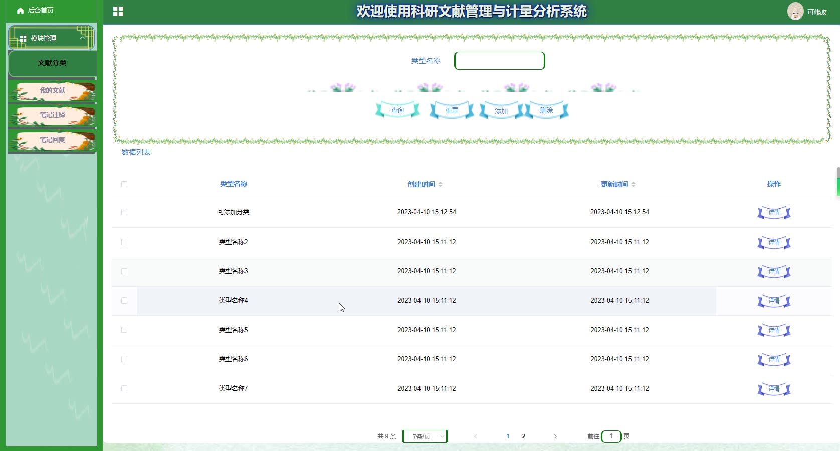Check the 可添加分类 row checkbox

(124, 212)
